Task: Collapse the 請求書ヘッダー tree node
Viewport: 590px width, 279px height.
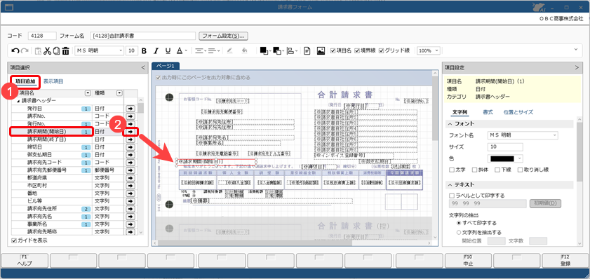Action: 18,101
